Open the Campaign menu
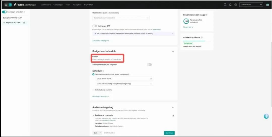Viewport: 272px width, 137px height. [58, 5]
